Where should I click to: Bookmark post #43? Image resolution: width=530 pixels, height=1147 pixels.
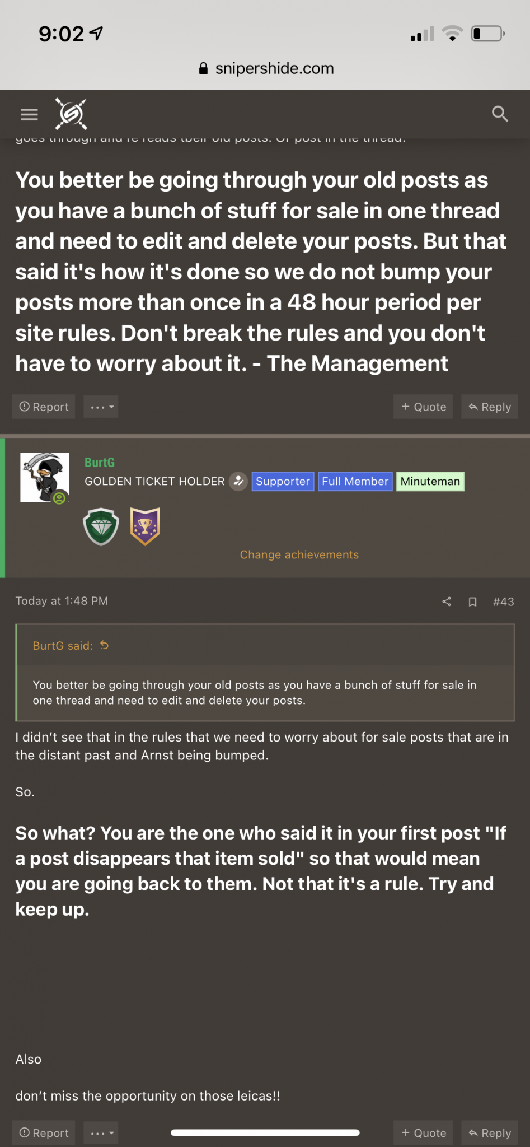pyautogui.click(x=472, y=602)
